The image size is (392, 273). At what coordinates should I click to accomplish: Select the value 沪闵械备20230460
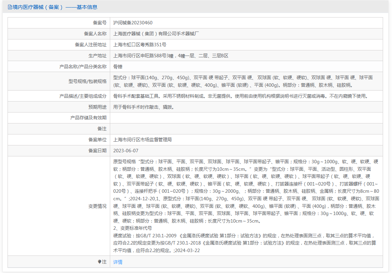tap(133, 23)
